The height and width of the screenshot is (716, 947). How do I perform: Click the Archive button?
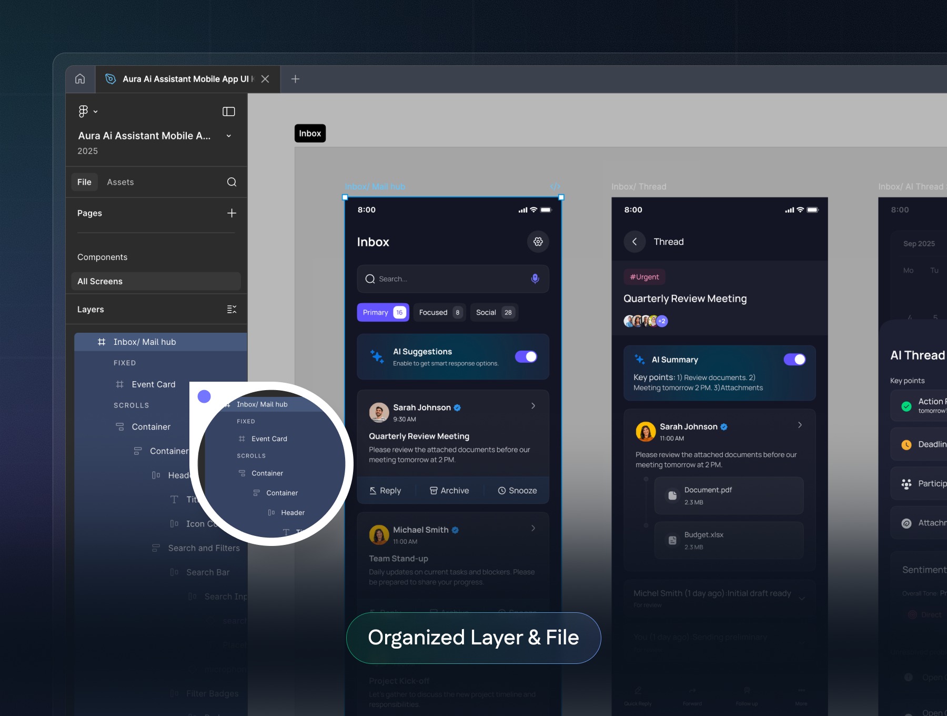tap(449, 490)
